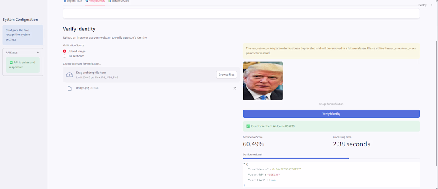The image size is (438, 189).
Task: Collapse the API Status expander
Action: click(x=38, y=53)
